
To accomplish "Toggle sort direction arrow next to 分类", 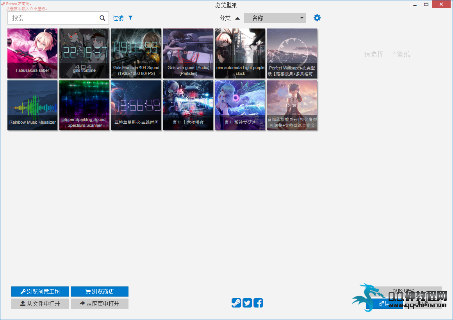I will pyautogui.click(x=237, y=18).
